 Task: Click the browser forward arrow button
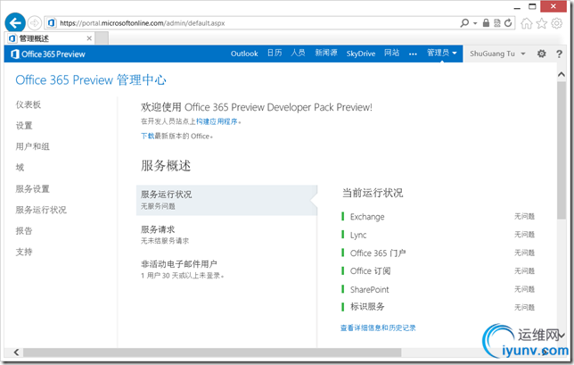(x=35, y=23)
